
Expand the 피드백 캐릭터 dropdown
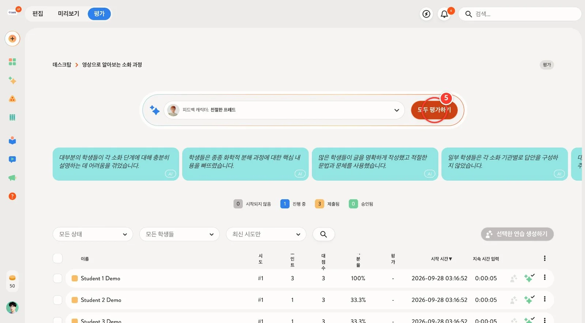284,110
